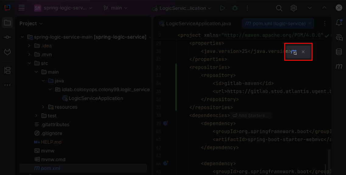Open the Database tool window icon

click(x=339, y=52)
